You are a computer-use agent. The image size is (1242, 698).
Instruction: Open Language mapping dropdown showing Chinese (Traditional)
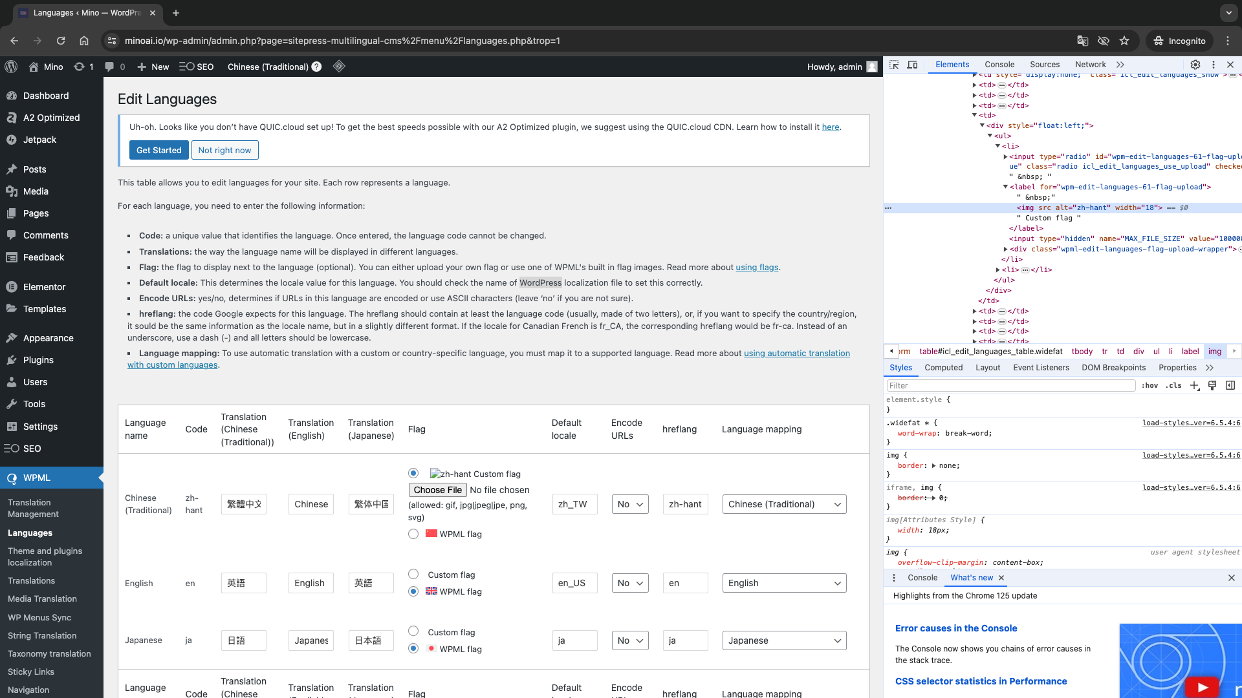pos(784,504)
